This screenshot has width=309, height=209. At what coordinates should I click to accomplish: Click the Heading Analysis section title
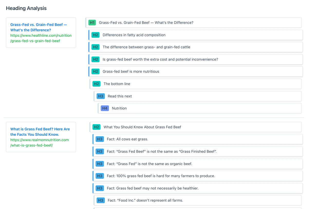pyautogui.click(x=26, y=8)
